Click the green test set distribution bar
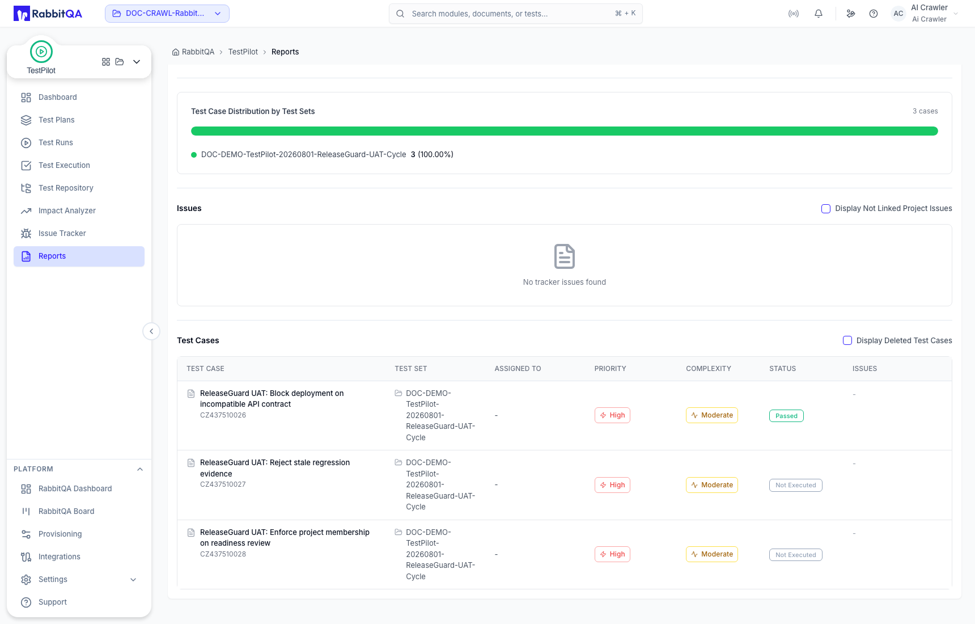The height and width of the screenshot is (624, 975). tap(564, 131)
